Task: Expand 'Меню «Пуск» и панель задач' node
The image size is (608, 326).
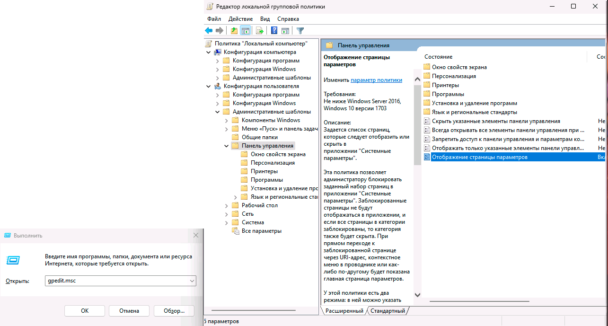Action: click(x=227, y=129)
